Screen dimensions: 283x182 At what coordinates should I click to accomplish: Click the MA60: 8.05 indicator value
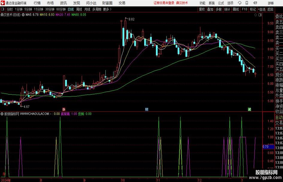tap(79, 15)
